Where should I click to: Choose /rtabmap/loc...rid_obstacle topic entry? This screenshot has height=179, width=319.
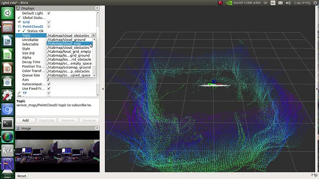coord(70,59)
